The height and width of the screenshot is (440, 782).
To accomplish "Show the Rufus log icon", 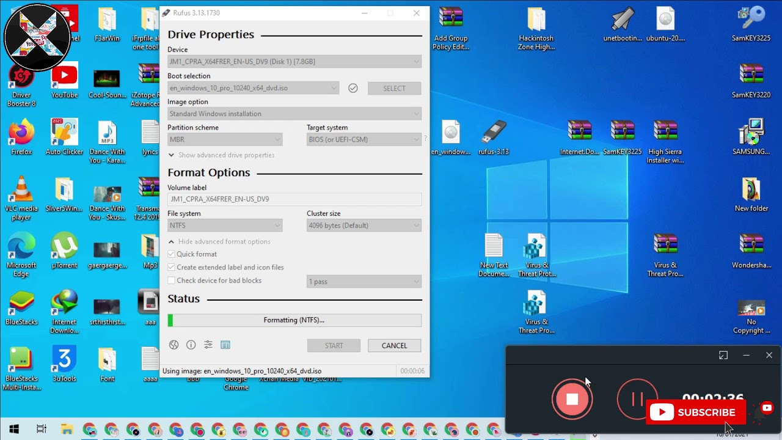I will (225, 345).
